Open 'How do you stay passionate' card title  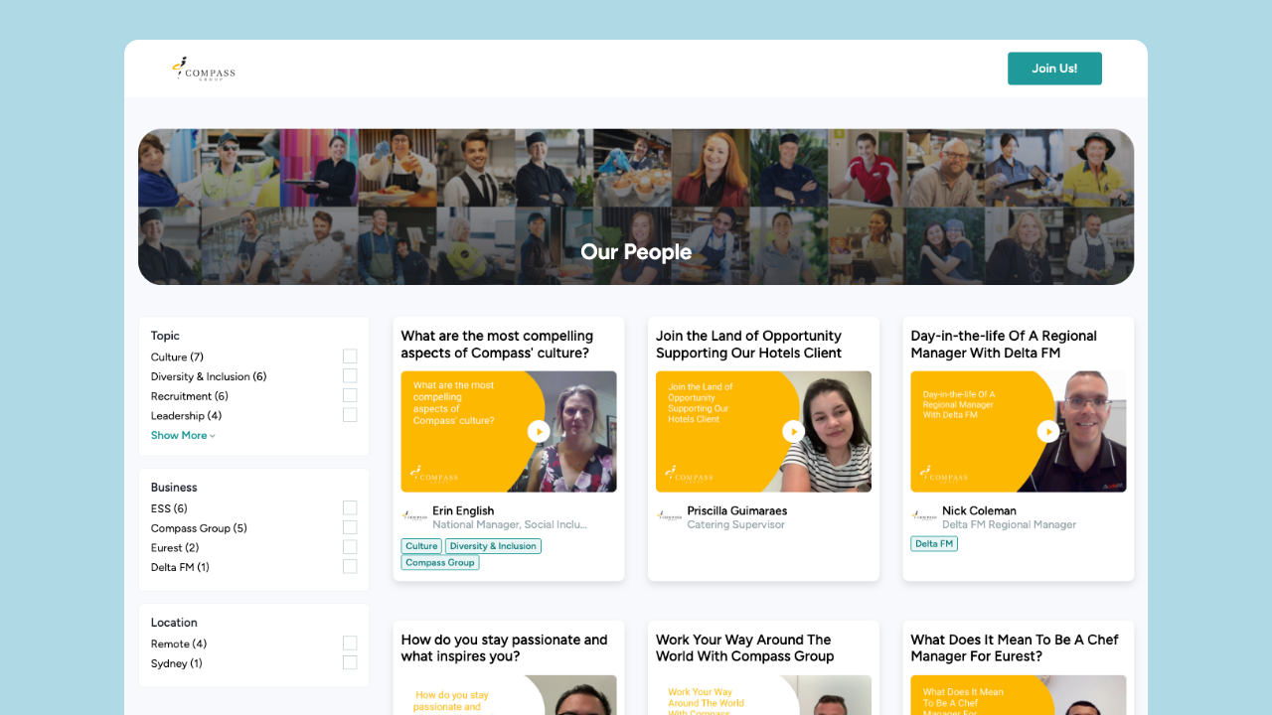click(x=504, y=648)
